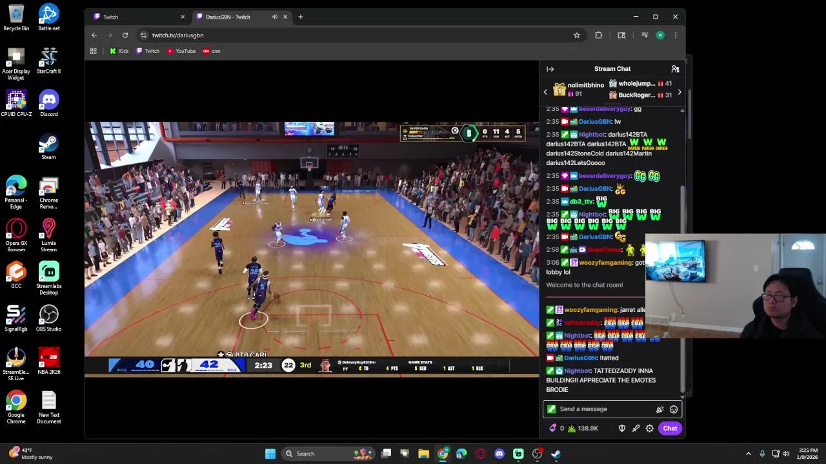Open the YouTube bookmark

point(181,51)
